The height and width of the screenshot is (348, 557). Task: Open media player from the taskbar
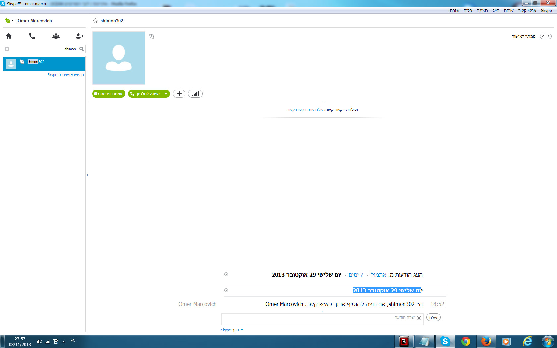[506, 341]
